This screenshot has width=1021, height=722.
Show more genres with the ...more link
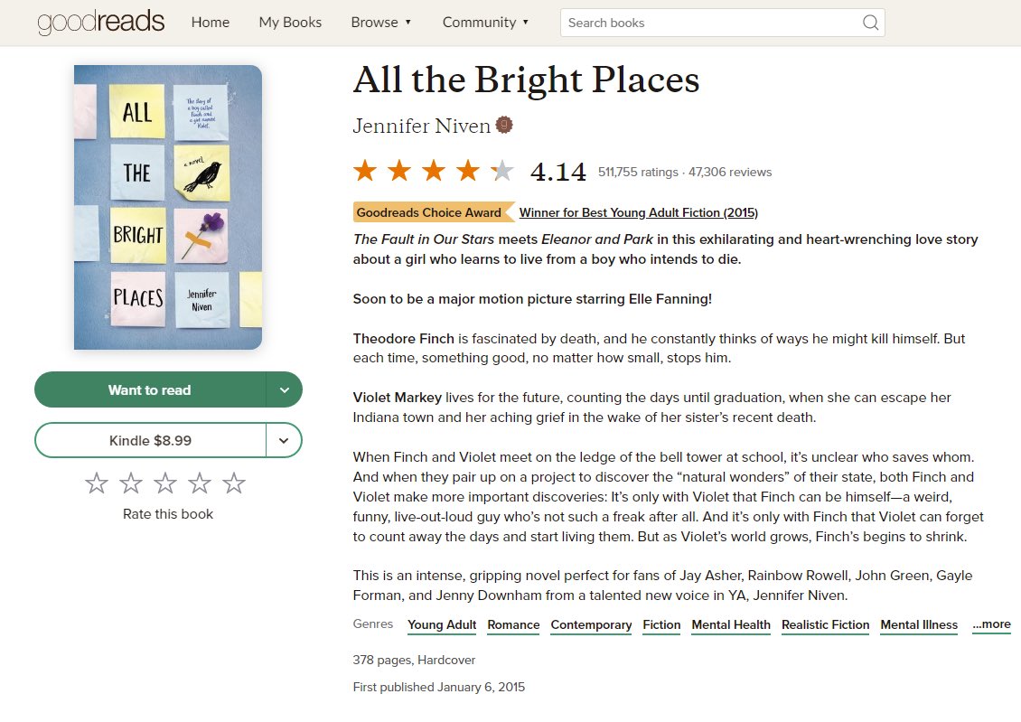point(991,624)
